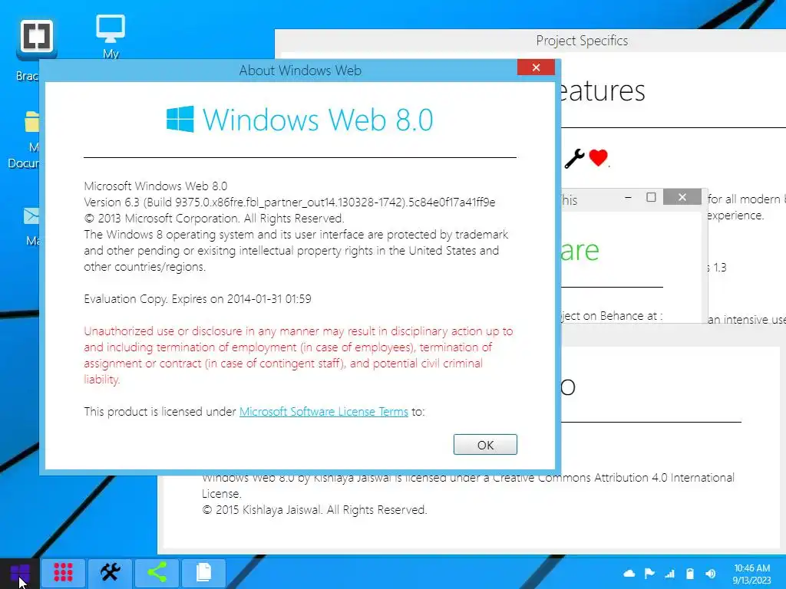786x589 pixels.
Task: Close the About Windows Web dialog
Action: pos(536,67)
